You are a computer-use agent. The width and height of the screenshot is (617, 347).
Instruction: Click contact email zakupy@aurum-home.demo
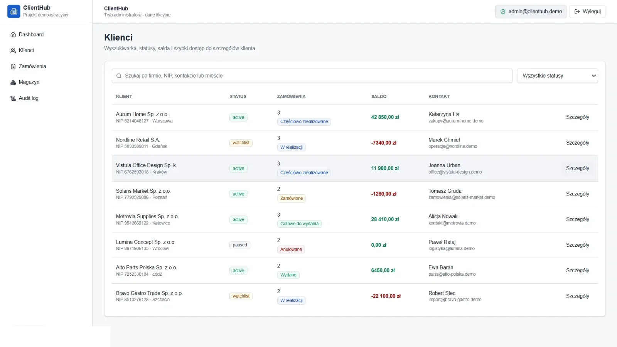tap(456, 121)
